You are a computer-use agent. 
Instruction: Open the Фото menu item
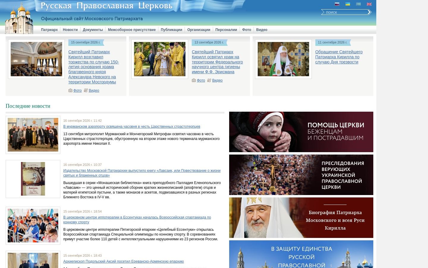tap(247, 30)
